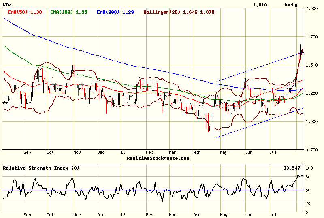Click the 1.750 price axis label
The height and width of the screenshot is (218, 324).
pos(312,36)
